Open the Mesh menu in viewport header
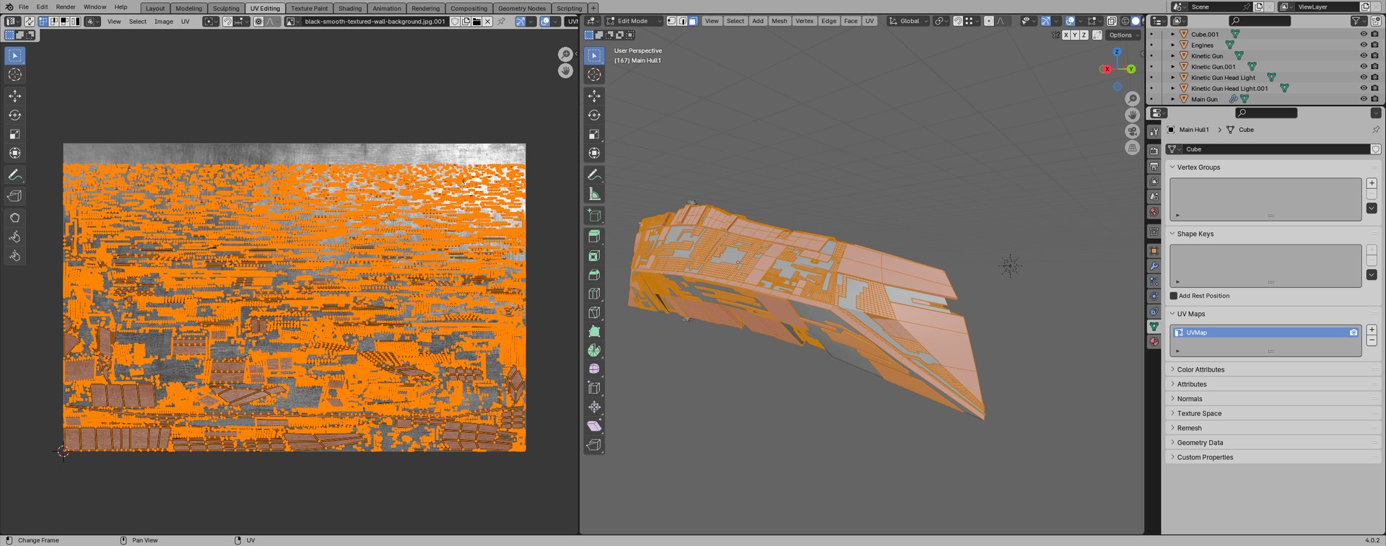 click(x=780, y=21)
